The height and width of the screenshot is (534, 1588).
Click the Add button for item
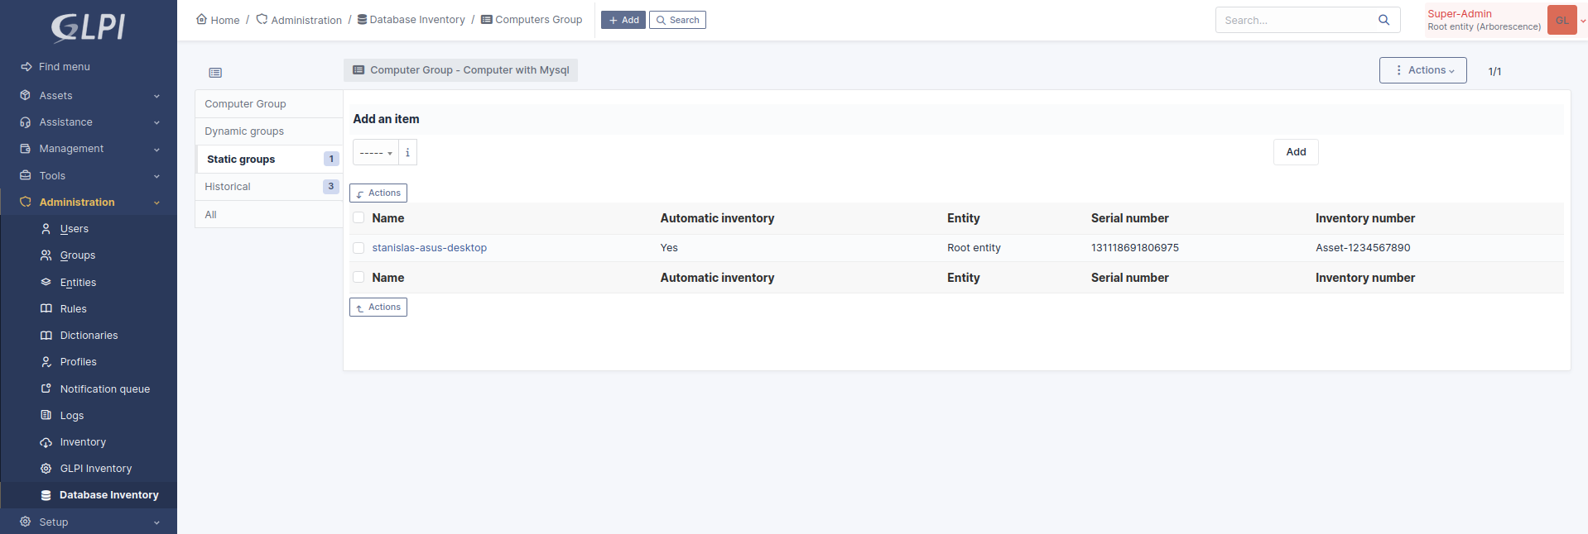[x=1296, y=152]
